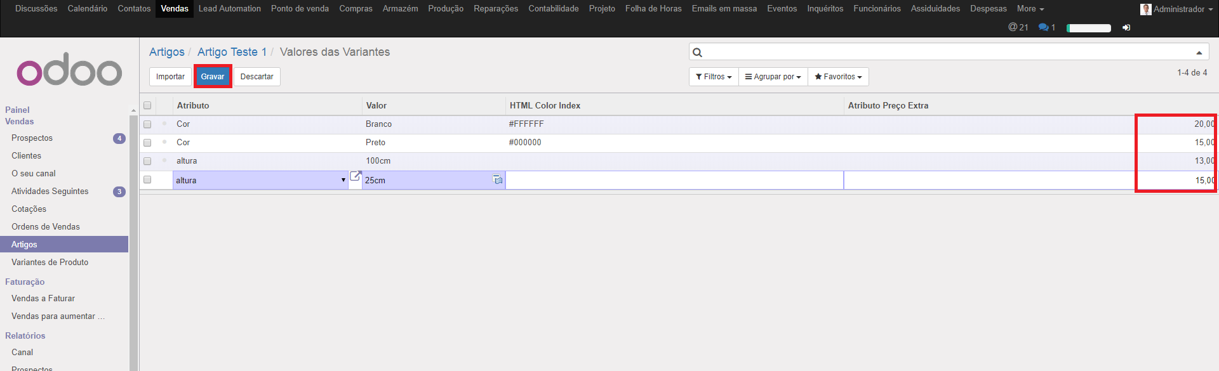Image resolution: width=1219 pixels, height=371 pixels.
Task: Open the Agrupar por dropdown
Action: (773, 77)
